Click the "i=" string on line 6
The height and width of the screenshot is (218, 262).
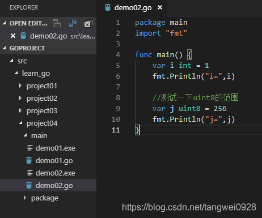click(213, 76)
